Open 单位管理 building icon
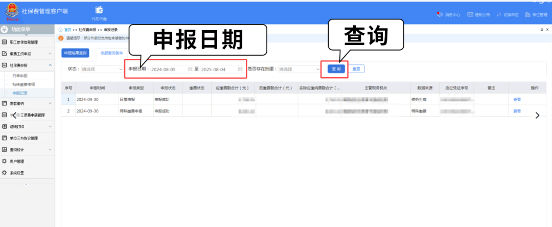This screenshot has height=227, width=552. [527, 15]
